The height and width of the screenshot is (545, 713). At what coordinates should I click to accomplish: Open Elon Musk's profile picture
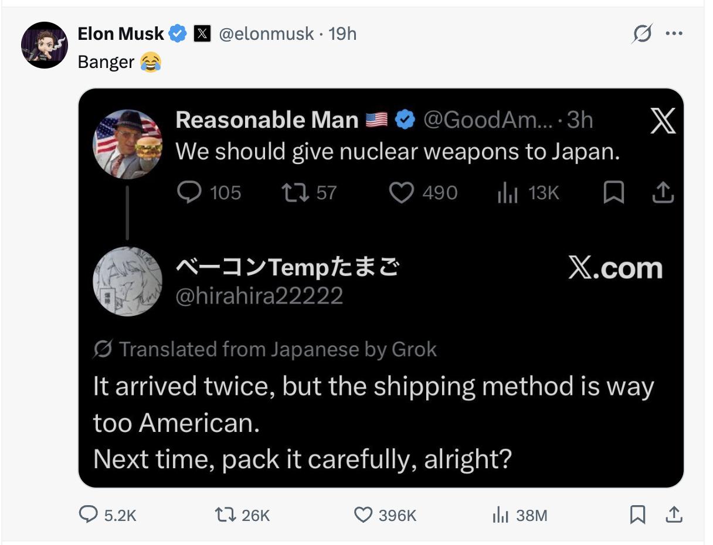[45, 45]
